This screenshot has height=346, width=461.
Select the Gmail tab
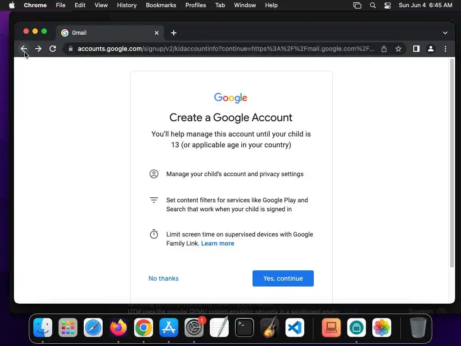coord(110,32)
